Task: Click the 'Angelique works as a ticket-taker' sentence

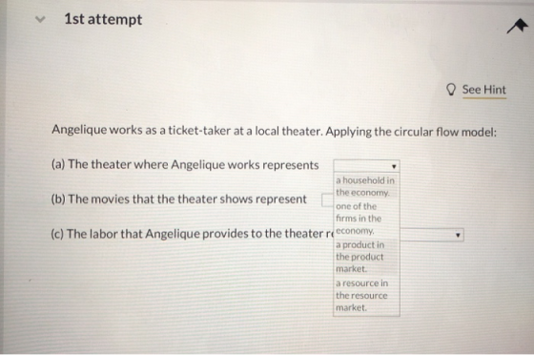Action: (275, 131)
